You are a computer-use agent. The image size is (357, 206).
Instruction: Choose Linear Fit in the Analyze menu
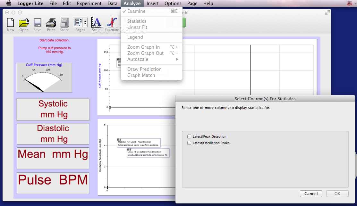[137, 27]
